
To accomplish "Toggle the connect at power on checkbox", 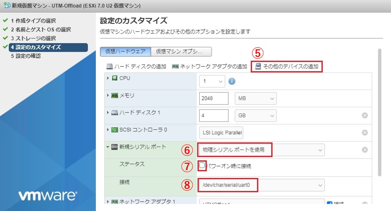I will click(x=202, y=166).
